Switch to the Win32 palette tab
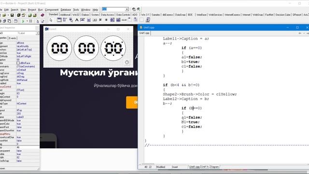The height and width of the screenshot is (174, 309). point(76,15)
